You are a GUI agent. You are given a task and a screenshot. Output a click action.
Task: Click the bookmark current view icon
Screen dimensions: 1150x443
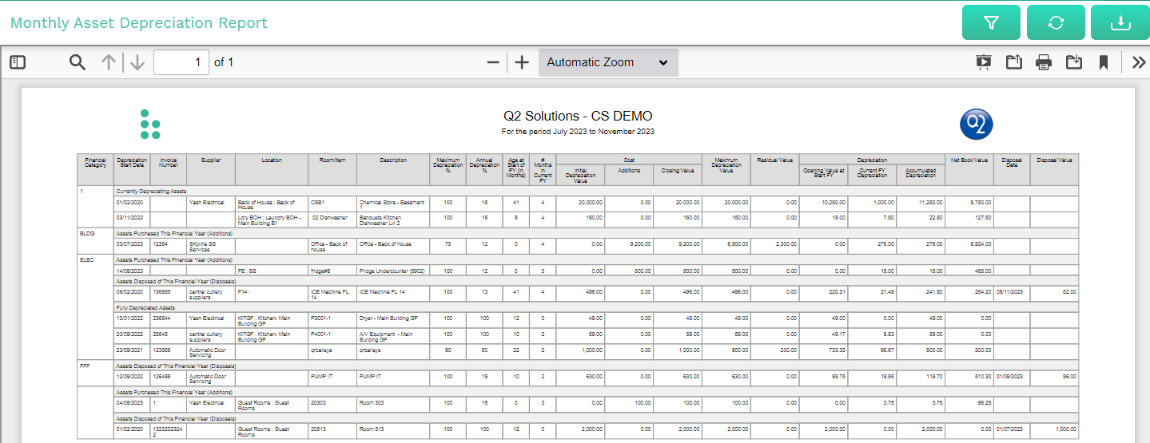click(1104, 62)
